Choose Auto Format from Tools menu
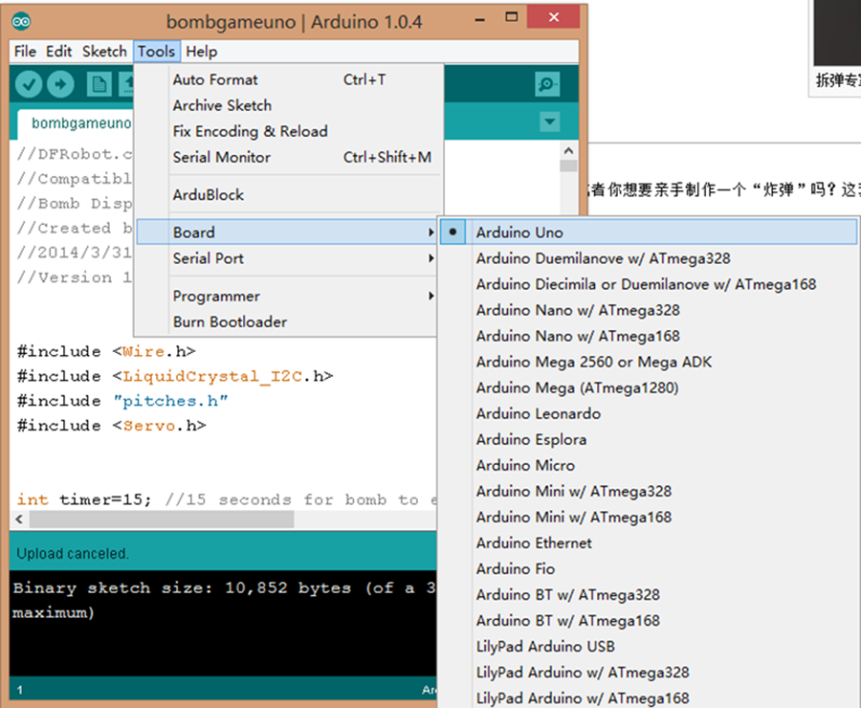The image size is (861, 708). (x=289, y=79)
